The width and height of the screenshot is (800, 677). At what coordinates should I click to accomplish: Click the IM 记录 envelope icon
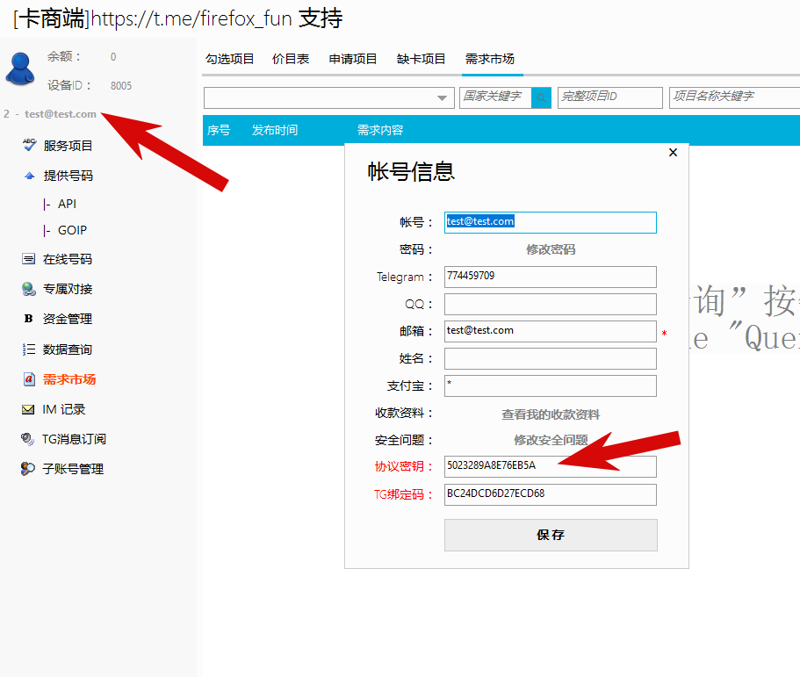[29, 410]
